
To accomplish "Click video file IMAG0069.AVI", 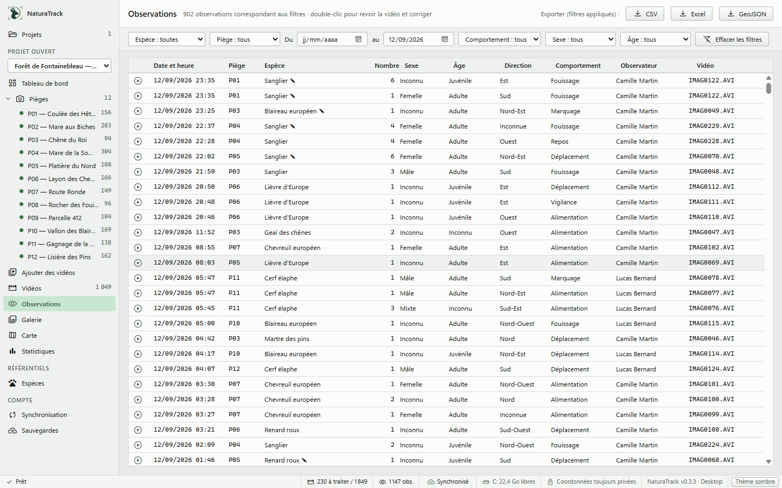I will pyautogui.click(x=711, y=262).
